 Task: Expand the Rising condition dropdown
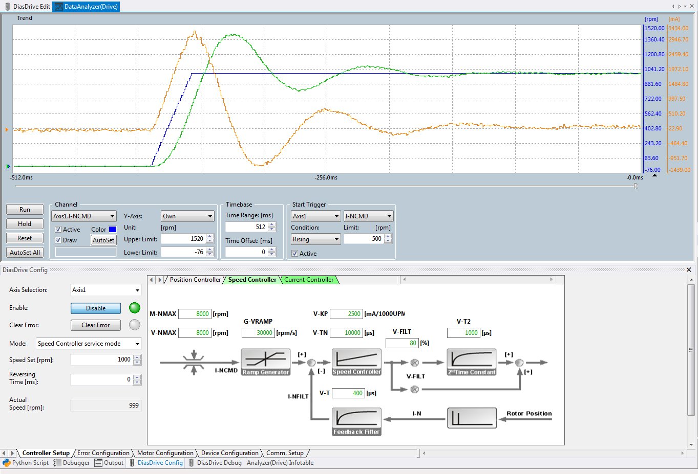click(315, 239)
